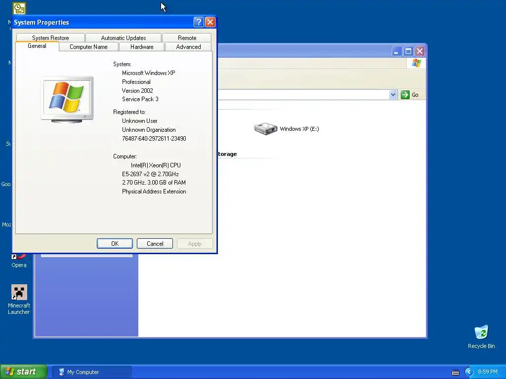Click the green Go arrow button
Image resolution: width=506 pixels, height=379 pixels.
coord(405,95)
